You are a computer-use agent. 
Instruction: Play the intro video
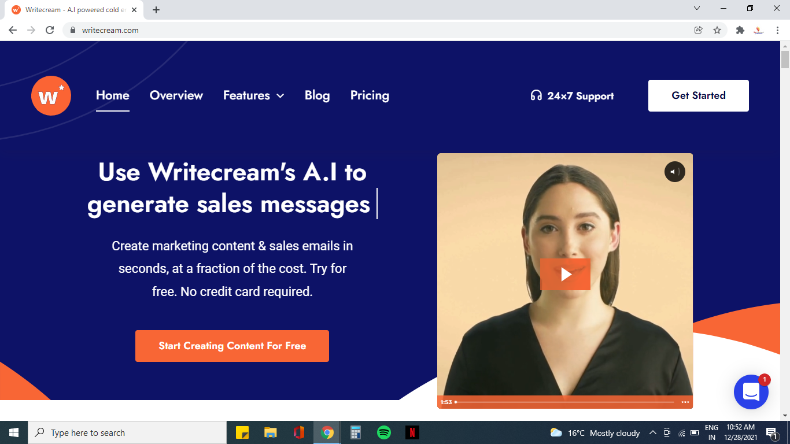tap(565, 274)
